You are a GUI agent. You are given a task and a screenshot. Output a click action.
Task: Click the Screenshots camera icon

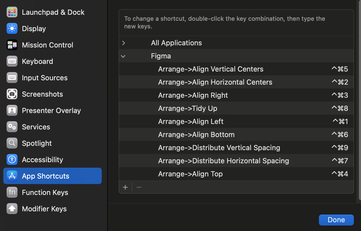tap(12, 94)
